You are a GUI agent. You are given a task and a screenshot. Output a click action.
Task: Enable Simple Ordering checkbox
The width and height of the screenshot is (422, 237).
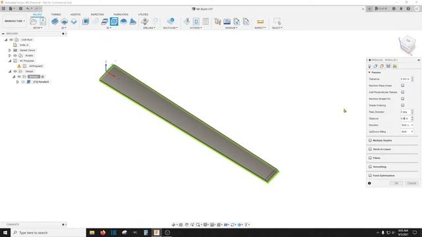click(x=403, y=105)
